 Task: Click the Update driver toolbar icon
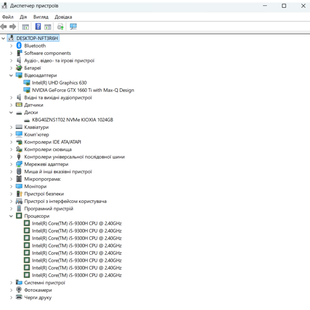pos(60,27)
